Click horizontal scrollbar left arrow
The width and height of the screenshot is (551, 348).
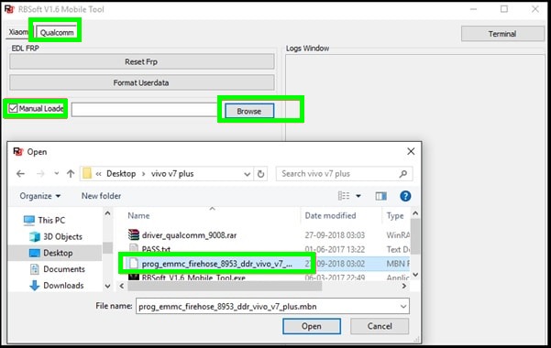click(x=122, y=287)
